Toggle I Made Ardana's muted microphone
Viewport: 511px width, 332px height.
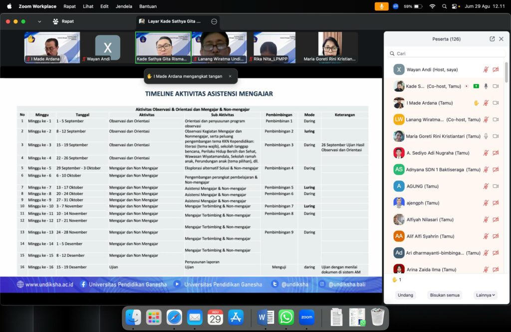click(x=486, y=103)
